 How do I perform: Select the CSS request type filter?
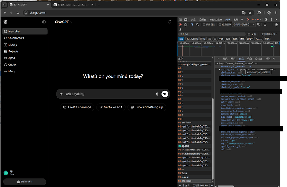point(209,39)
